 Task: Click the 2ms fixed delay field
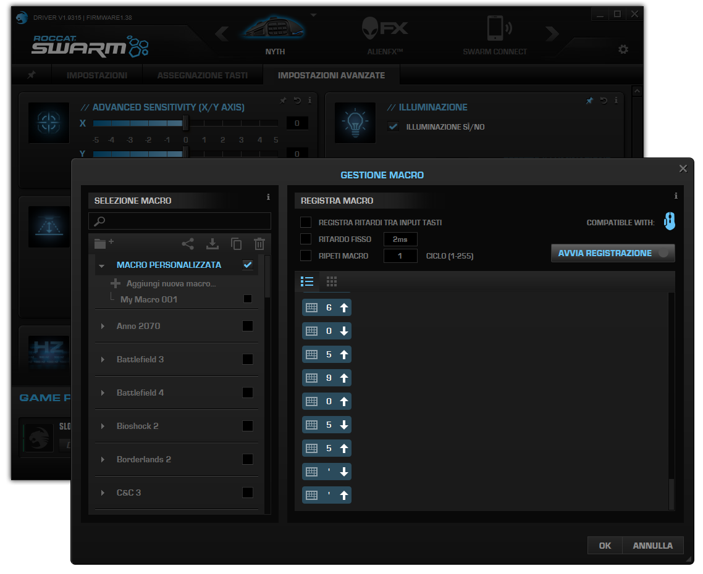400,239
